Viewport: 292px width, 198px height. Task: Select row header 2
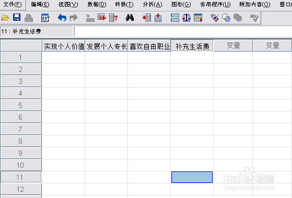(21, 69)
